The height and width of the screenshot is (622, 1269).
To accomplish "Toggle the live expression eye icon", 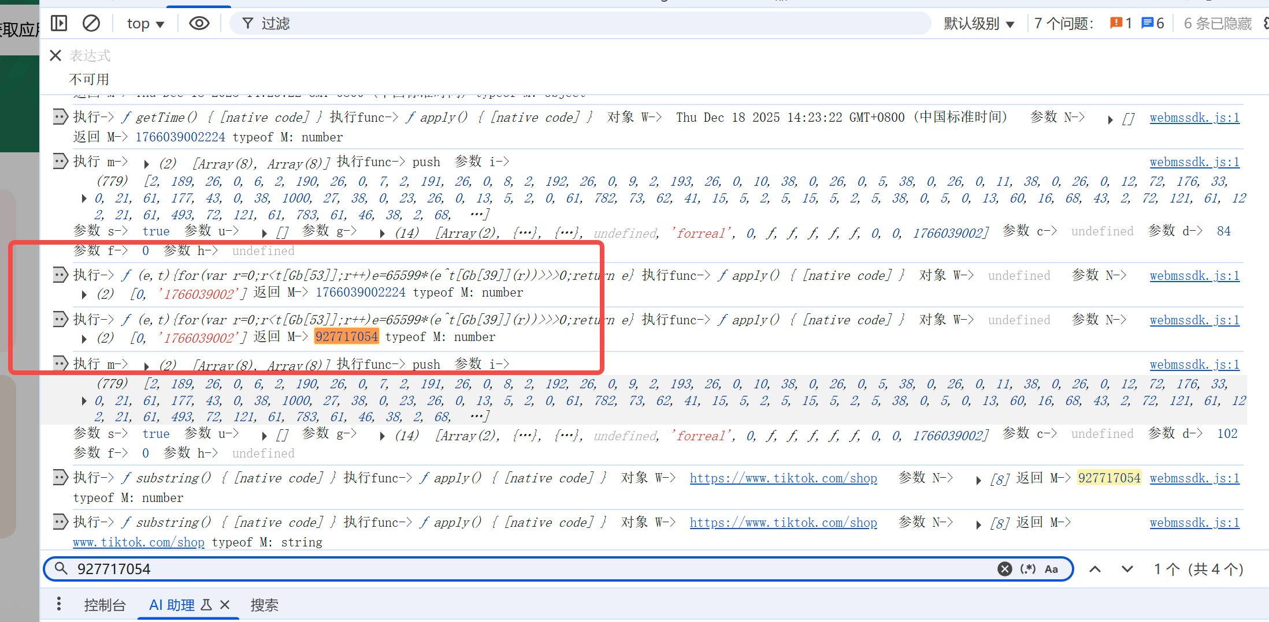I will coord(199,24).
